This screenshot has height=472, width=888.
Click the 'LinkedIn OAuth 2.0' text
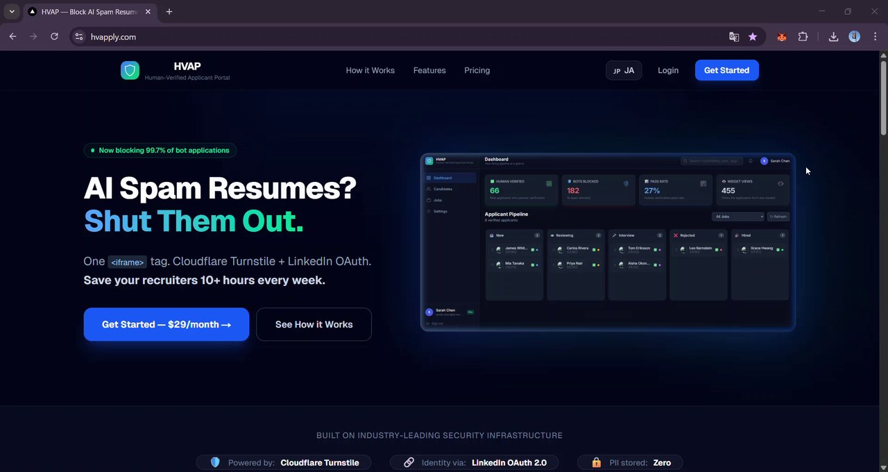[509, 462]
